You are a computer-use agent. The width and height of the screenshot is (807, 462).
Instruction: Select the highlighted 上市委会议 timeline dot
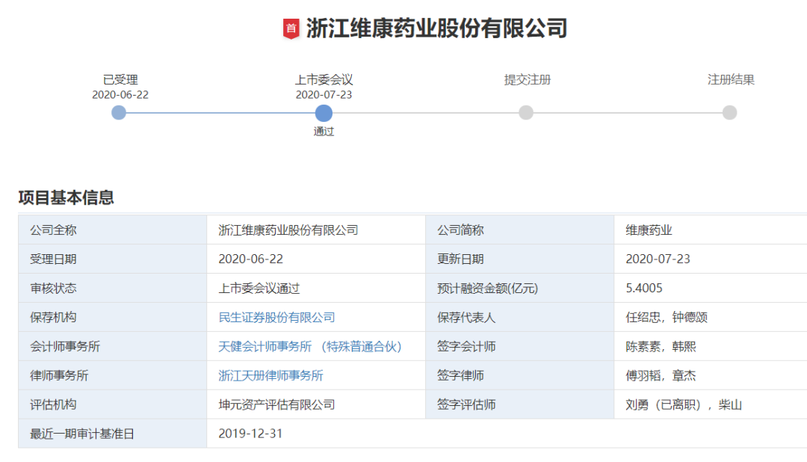tap(324, 113)
